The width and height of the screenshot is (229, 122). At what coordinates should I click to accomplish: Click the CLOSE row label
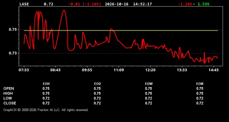(x=10, y=103)
